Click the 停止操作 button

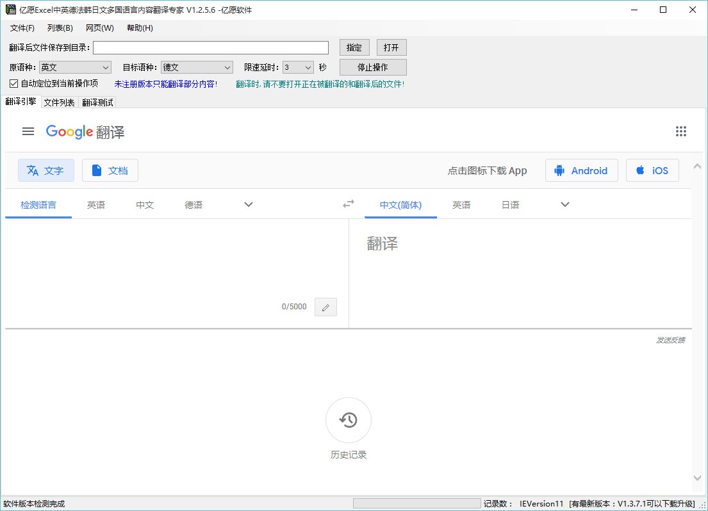(372, 67)
